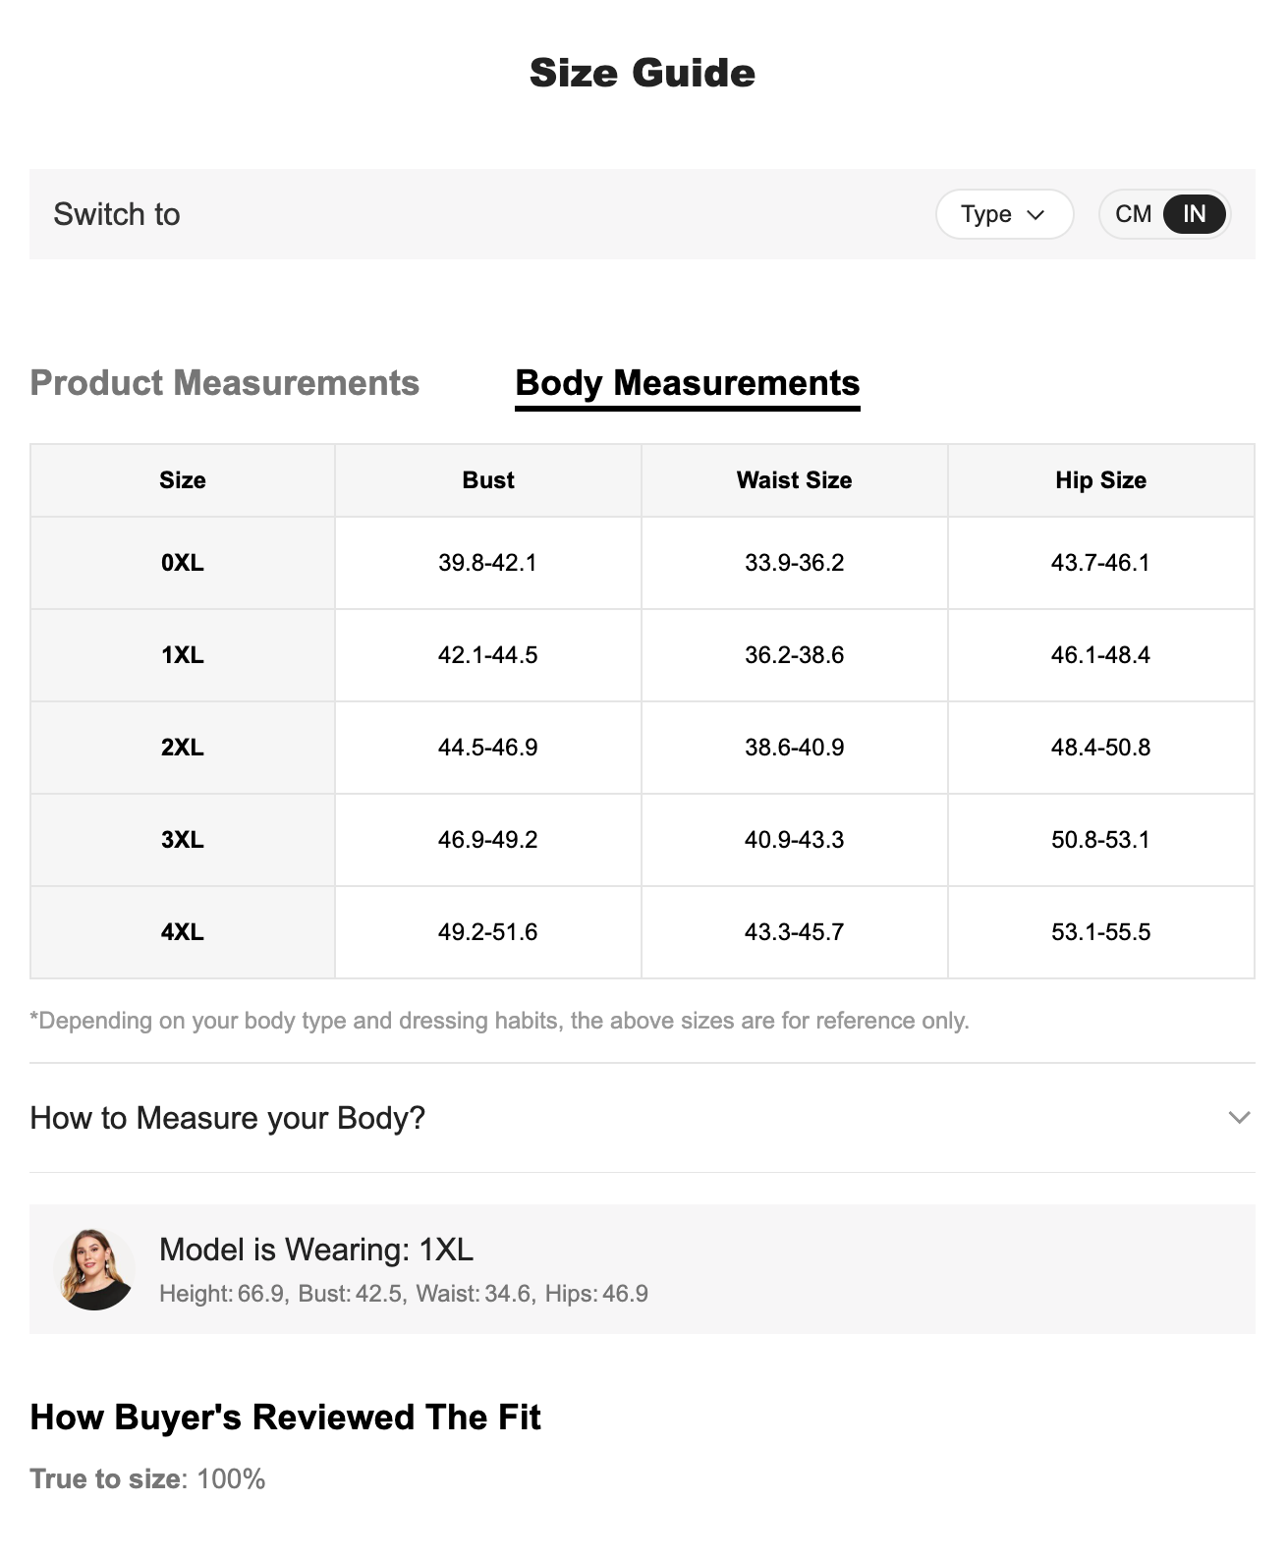1287x1558 pixels.
Task: Click the True to size rating text
Action: click(147, 1479)
